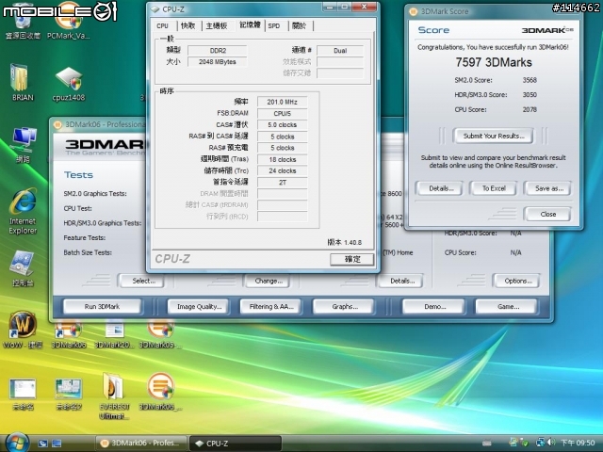Click the volume tray icon

pos(551,443)
